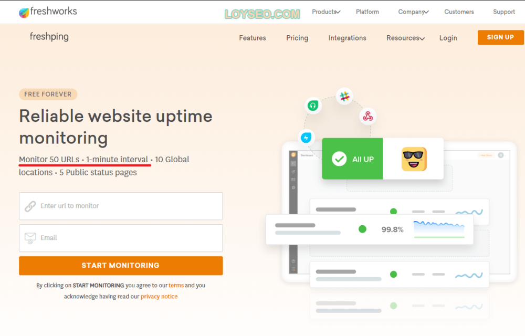Open the Support page
The width and height of the screenshot is (525, 336).
point(504,12)
